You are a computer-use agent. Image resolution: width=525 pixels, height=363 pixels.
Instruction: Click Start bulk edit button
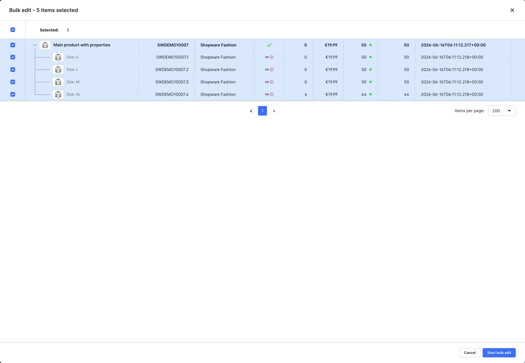click(x=499, y=353)
